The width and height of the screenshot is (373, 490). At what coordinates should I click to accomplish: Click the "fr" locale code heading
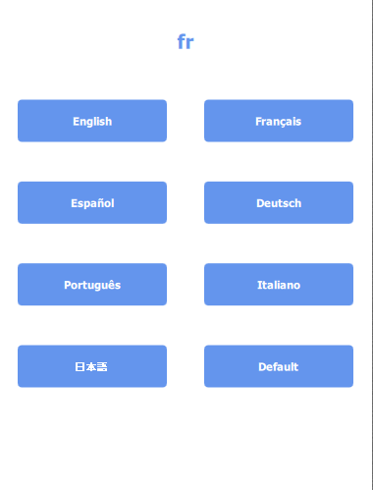pos(186,42)
